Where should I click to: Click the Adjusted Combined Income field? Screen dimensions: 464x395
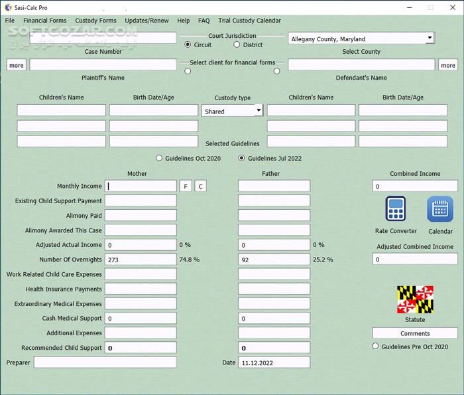415,259
